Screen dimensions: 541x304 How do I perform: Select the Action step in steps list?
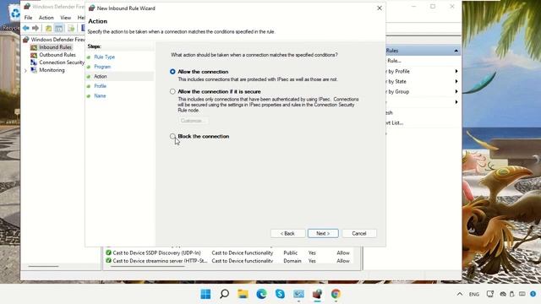(x=101, y=76)
